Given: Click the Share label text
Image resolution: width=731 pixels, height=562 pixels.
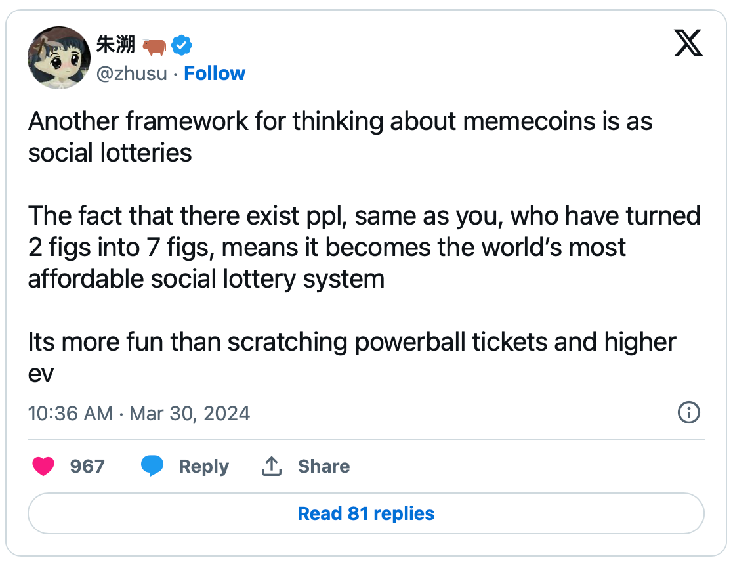Looking at the screenshot, I should 324,466.
